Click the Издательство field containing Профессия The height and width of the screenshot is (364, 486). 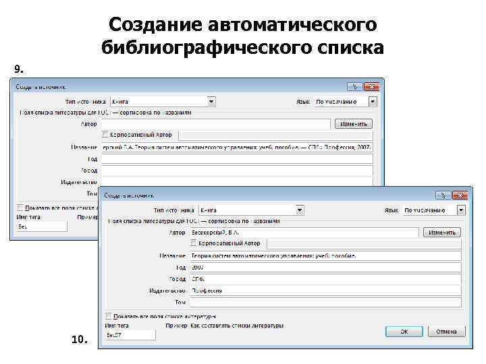pos(325,291)
